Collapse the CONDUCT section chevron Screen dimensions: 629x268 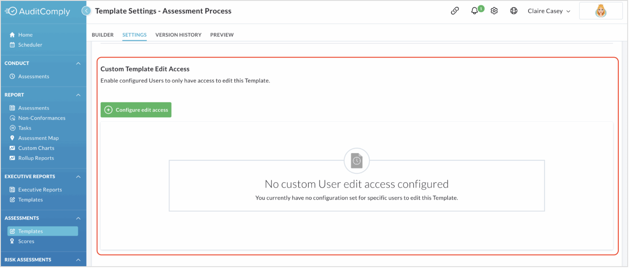pyautogui.click(x=78, y=63)
